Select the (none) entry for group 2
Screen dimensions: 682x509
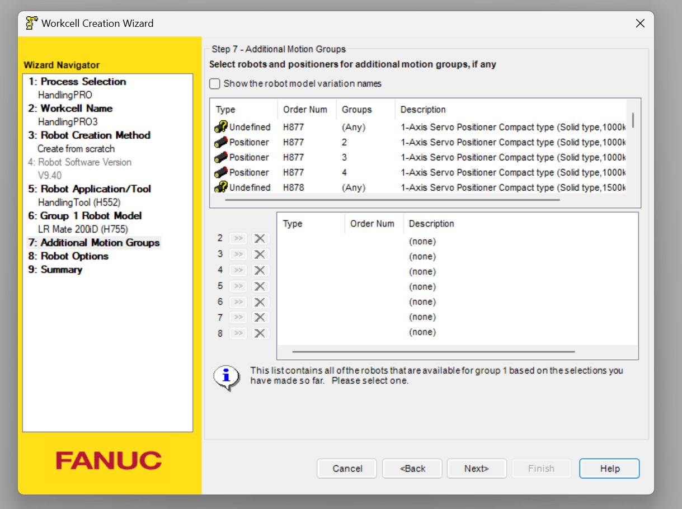pos(422,242)
